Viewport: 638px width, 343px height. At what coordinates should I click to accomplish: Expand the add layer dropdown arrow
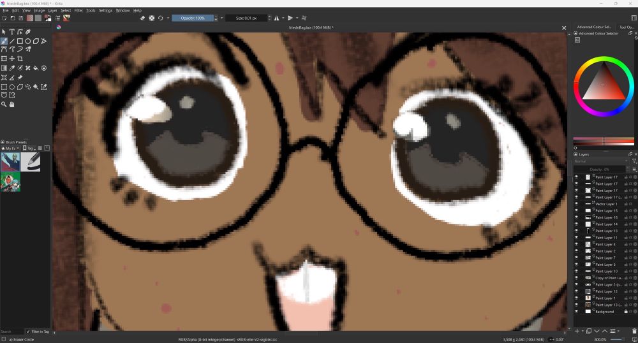582,332
